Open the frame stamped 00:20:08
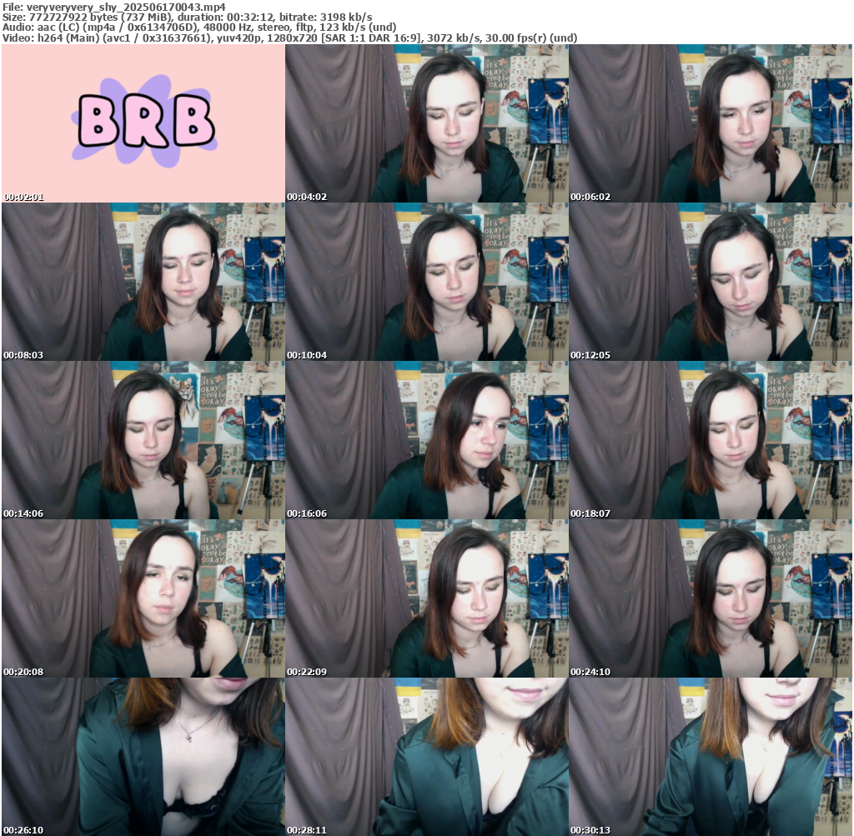The image size is (854, 836). point(143,598)
